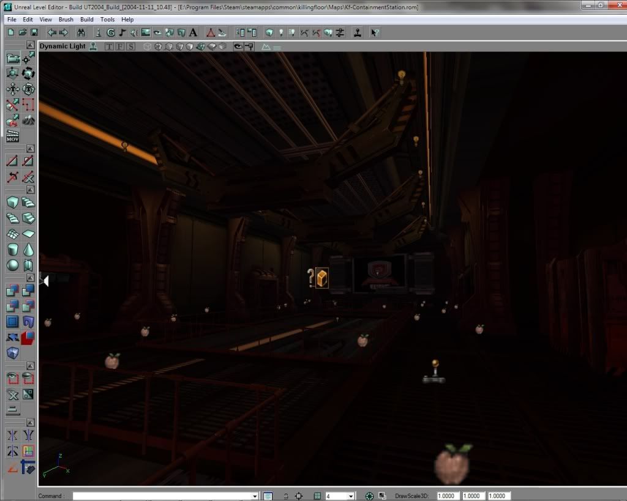Expand the Command history dropdown
627x501 pixels.
point(255,496)
